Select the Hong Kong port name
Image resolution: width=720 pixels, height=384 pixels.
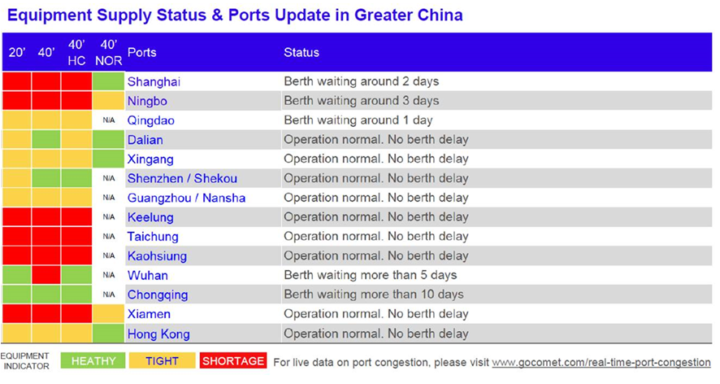[x=158, y=334]
